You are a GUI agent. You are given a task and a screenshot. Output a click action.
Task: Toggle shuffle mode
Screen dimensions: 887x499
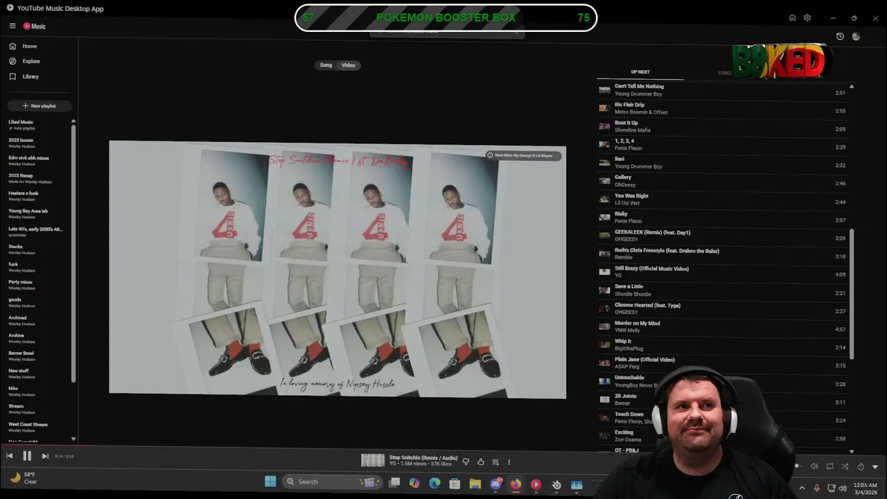pyautogui.click(x=845, y=466)
